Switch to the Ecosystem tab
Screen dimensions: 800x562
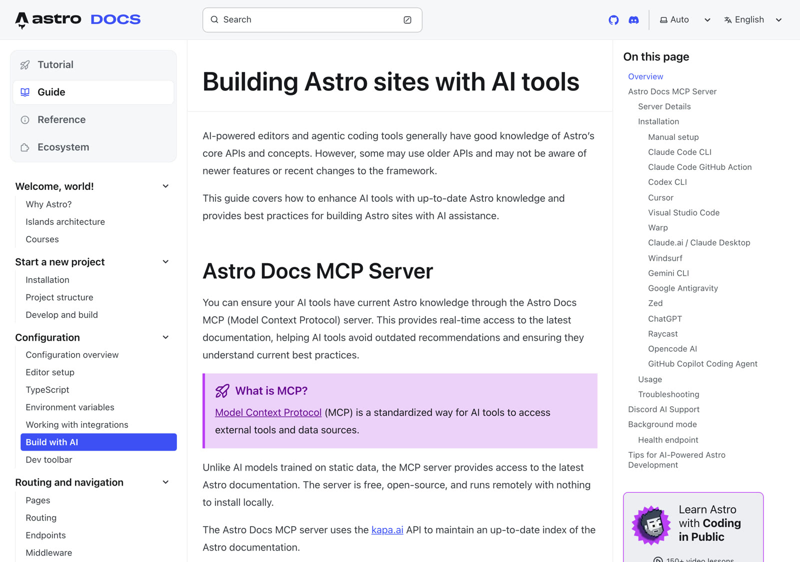pyautogui.click(x=93, y=147)
